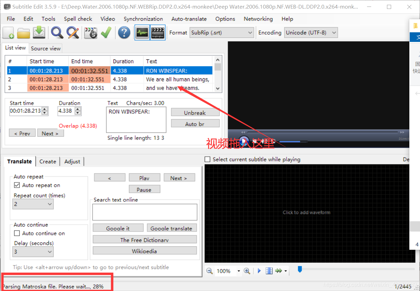The height and width of the screenshot is (291, 420).
Task: Click the Duration spinner arrows
Action: 78,111
